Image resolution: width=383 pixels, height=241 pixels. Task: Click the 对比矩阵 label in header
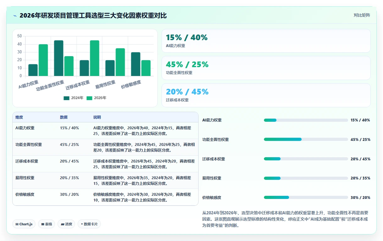point(362,15)
